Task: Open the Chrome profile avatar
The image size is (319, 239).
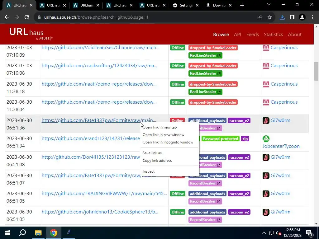Action: (302, 17)
